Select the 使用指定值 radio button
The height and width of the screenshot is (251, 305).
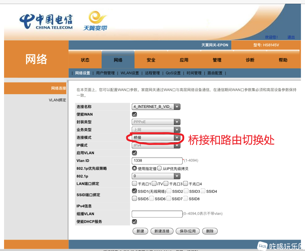point(134,168)
